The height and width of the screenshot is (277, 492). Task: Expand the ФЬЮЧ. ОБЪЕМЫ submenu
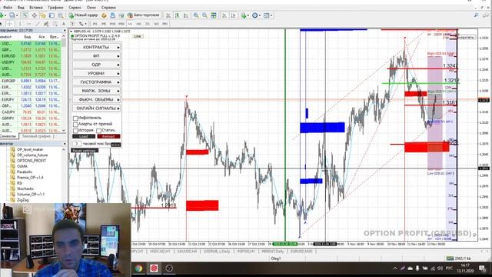pos(96,99)
